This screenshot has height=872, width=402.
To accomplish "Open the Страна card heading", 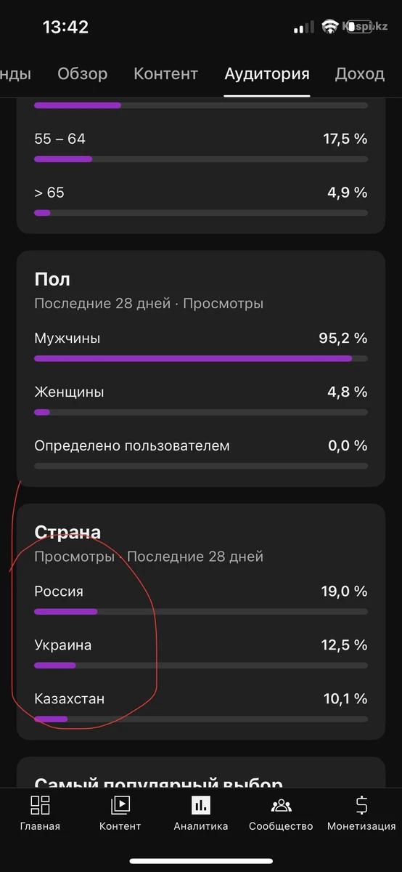I will tap(67, 533).
